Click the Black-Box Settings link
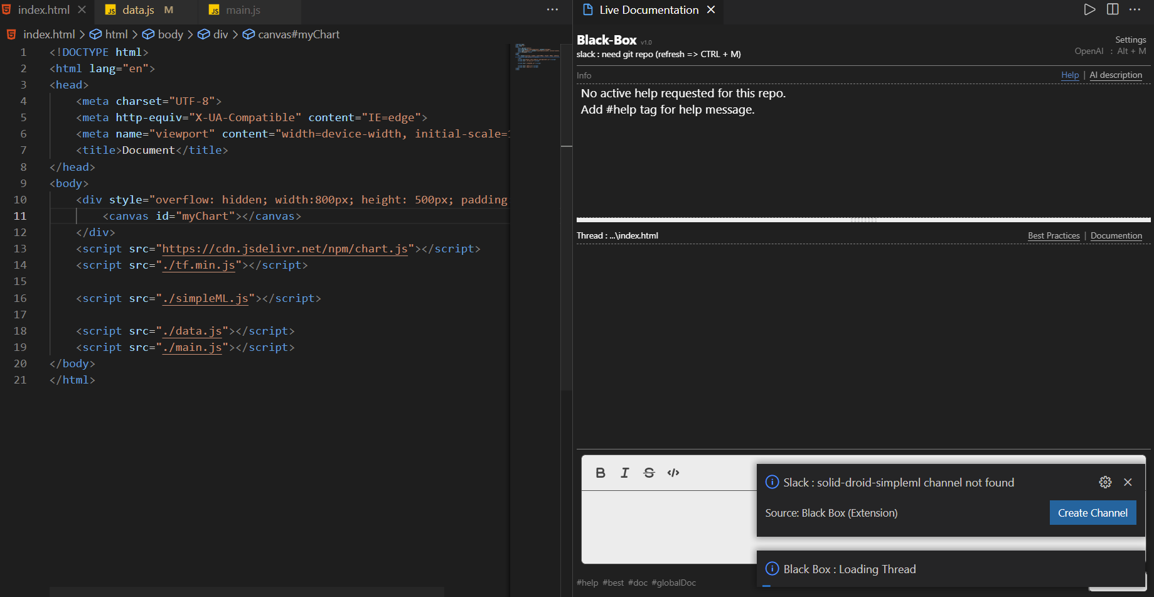Screen dimensions: 1154x597 [1130, 40]
